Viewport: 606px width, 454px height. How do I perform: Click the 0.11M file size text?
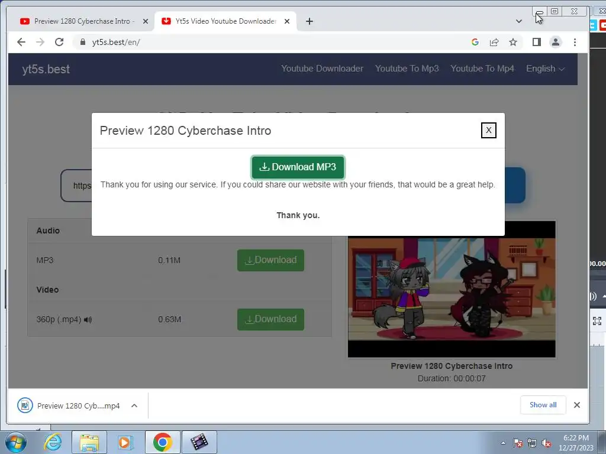[169, 260]
